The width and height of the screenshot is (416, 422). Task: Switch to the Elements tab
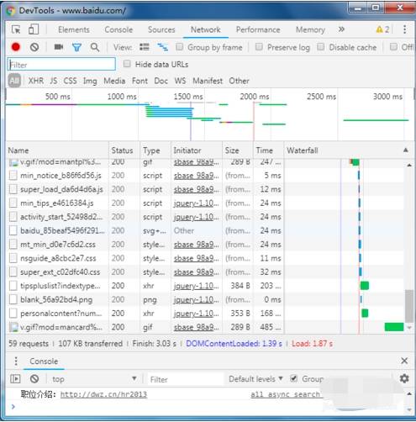point(74,29)
